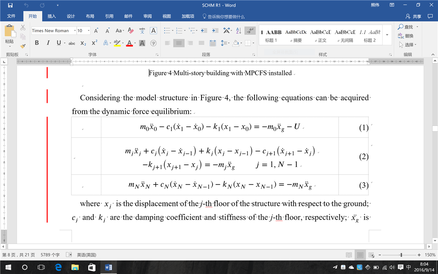438x274 pixels.
Task: Switch to Read Mode view
Action: 349,255
